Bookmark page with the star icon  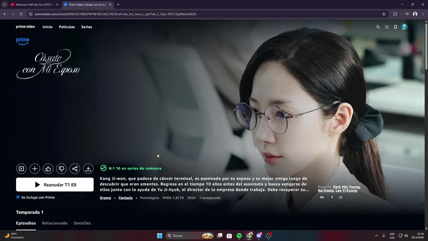tap(384, 14)
